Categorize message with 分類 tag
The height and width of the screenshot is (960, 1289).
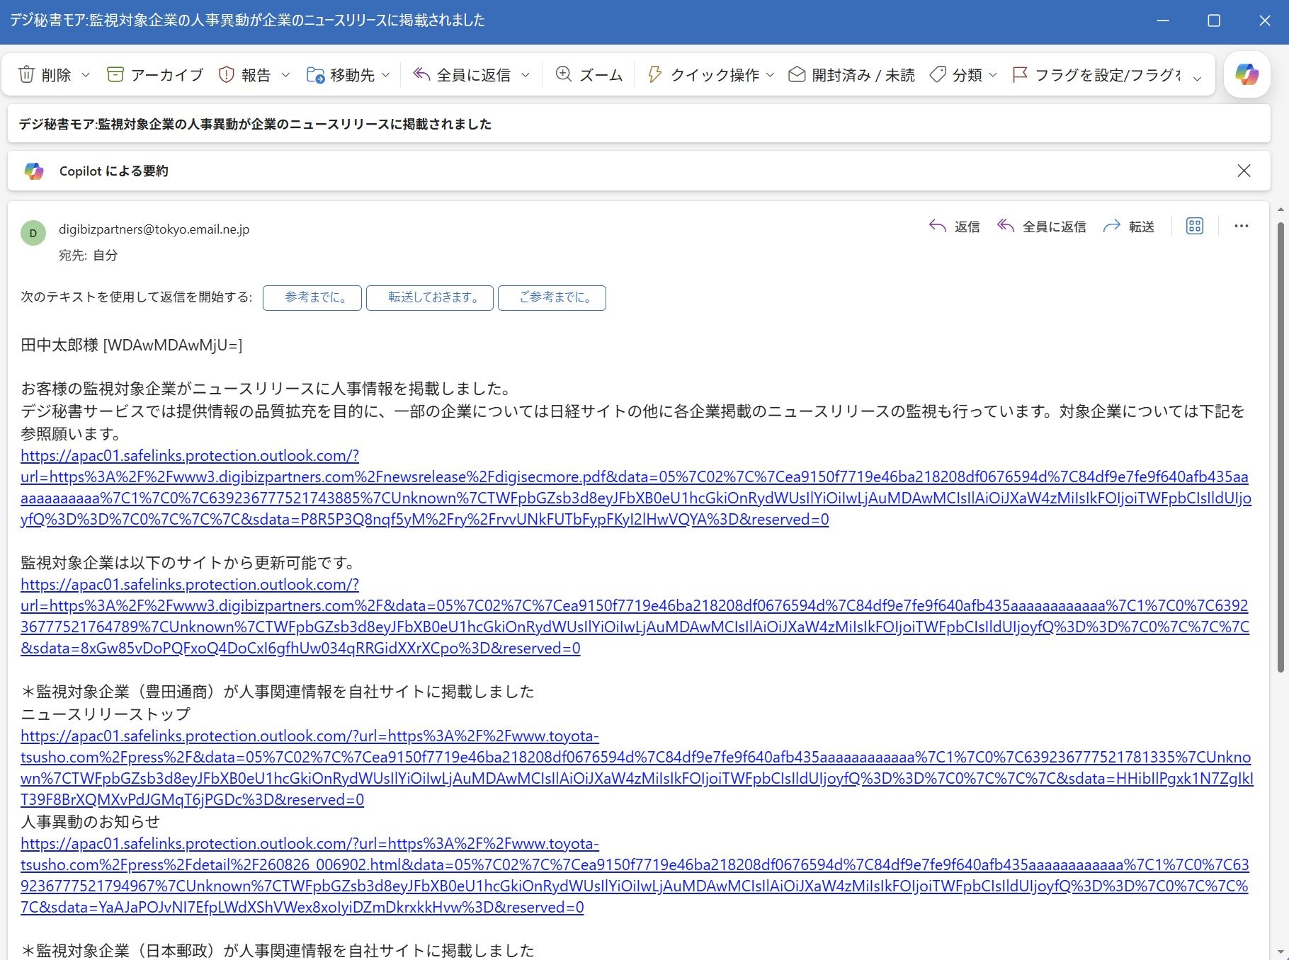click(x=955, y=74)
